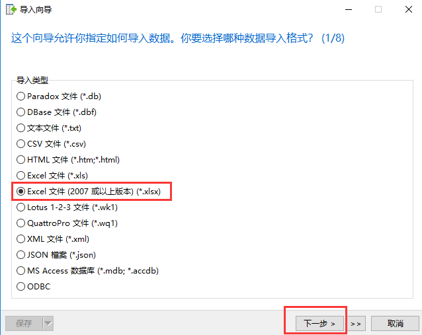Select the ODBC import type
This screenshot has width=422, height=335.
(33, 286)
